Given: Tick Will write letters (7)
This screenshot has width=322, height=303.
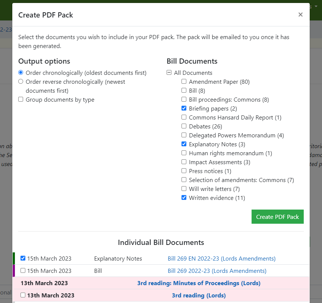Looking at the screenshot, I should tap(184, 189).
